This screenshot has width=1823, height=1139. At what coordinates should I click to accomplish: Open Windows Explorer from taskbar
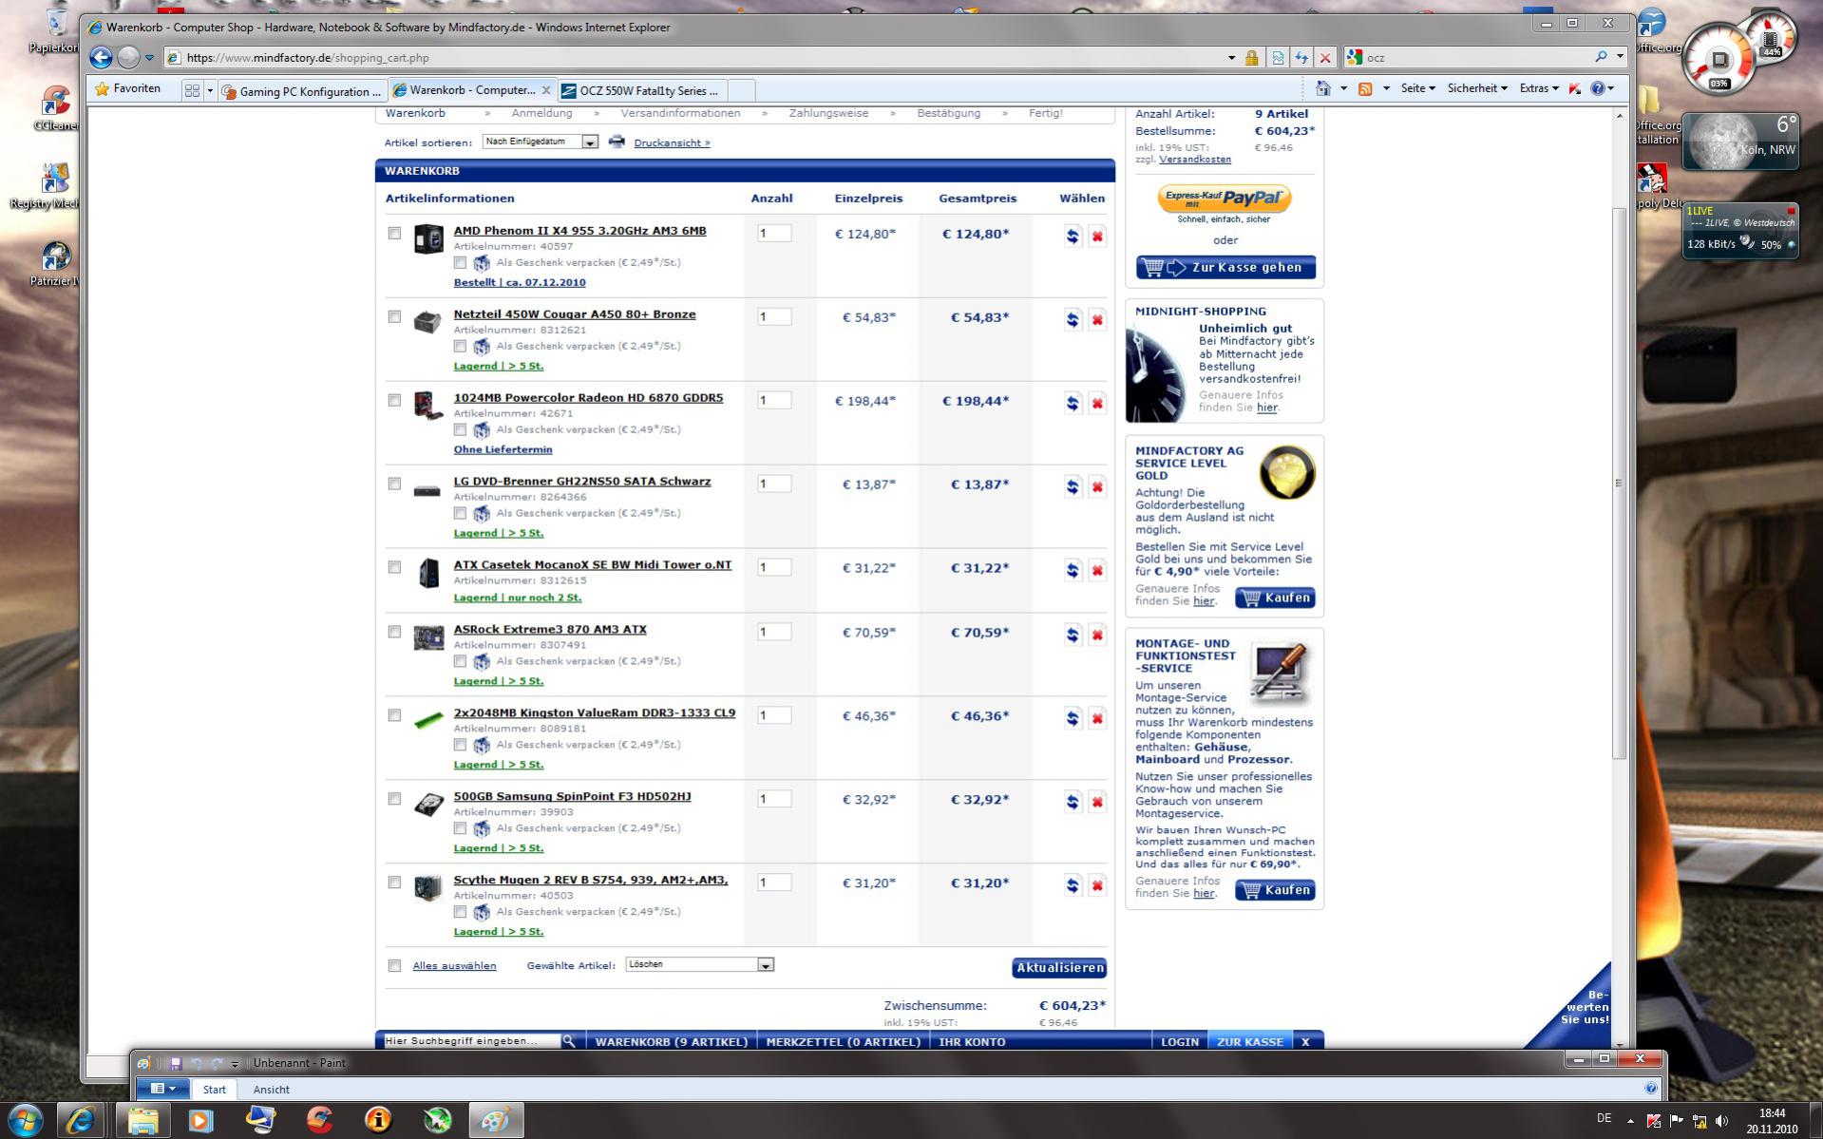pyautogui.click(x=142, y=1121)
